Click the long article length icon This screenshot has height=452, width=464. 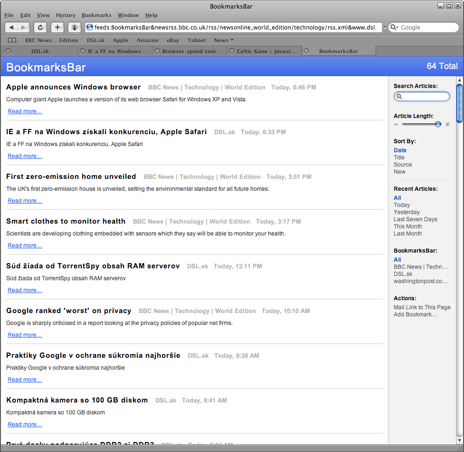pos(448,125)
